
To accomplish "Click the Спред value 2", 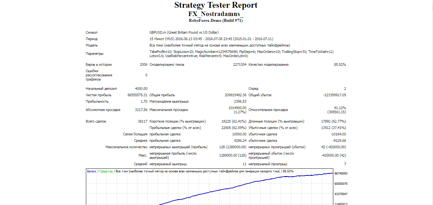I will pyautogui.click(x=345, y=89).
